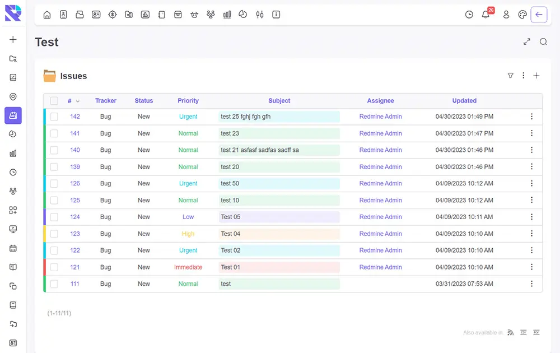Check the box for issue 111

(54, 284)
